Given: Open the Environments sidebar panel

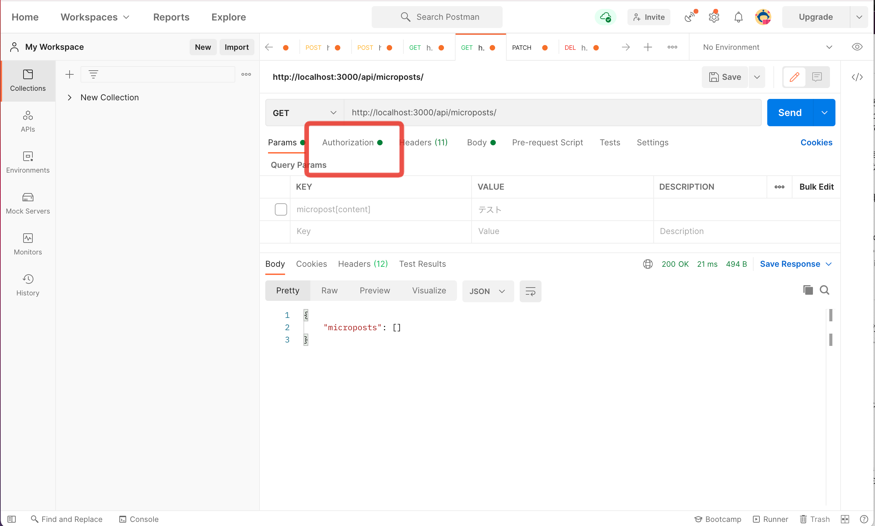Looking at the screenshot, I should click(x=28, y=162).
